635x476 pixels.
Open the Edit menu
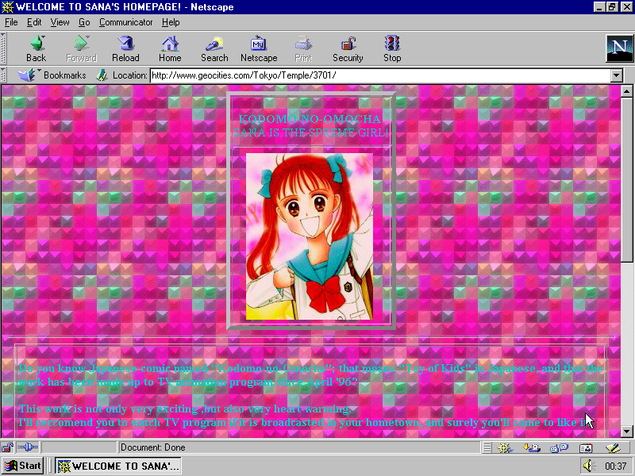pyautogui.click(x=34, y=22)
